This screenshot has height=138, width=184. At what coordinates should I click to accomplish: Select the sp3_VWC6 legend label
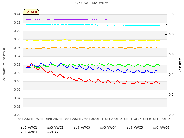[161, 128]
